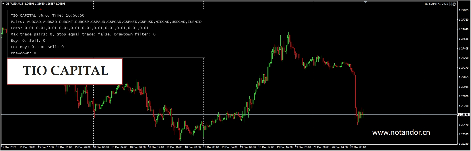Click the 1.27875 level on price scale
This screenshot has width=471, height=151.
(x=464, y=10)
